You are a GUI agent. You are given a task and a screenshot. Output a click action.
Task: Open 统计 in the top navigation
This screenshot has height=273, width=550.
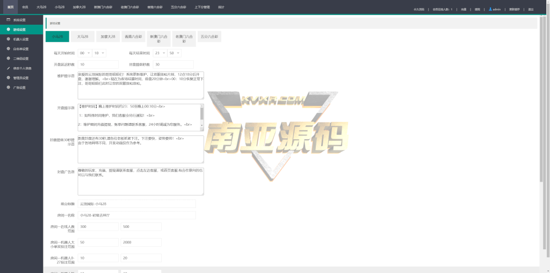[221, 7]
